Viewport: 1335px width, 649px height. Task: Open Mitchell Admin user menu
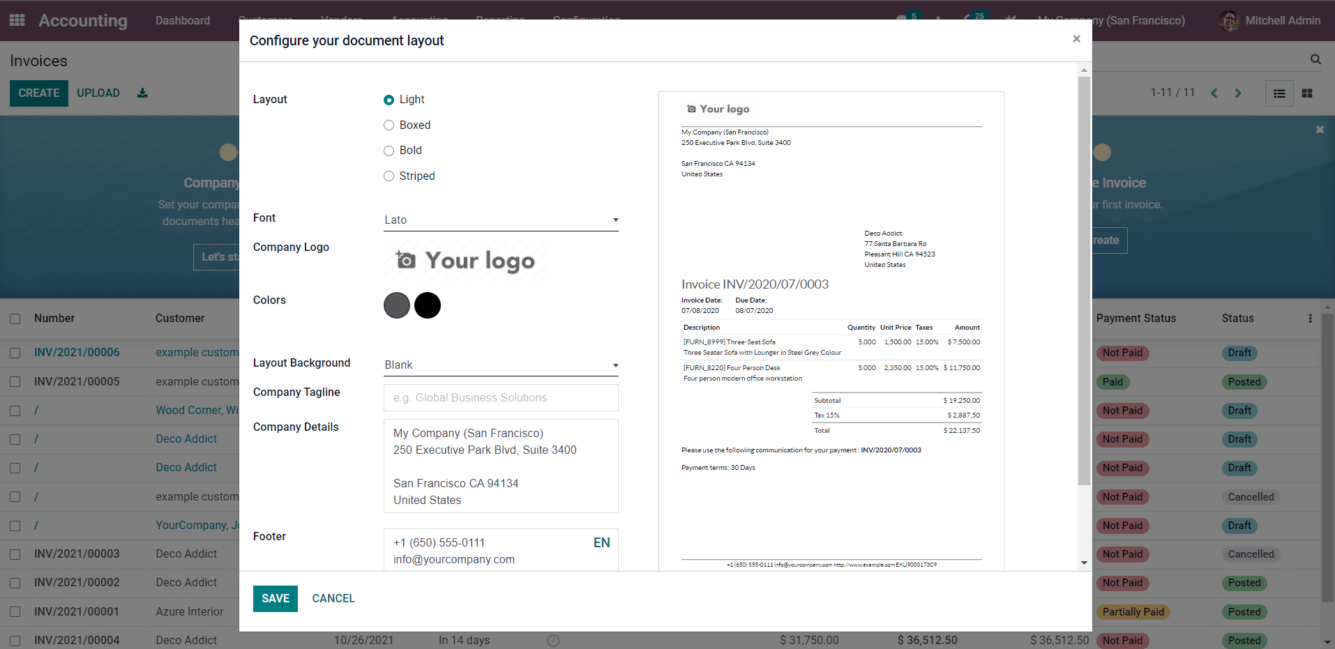1269,20
